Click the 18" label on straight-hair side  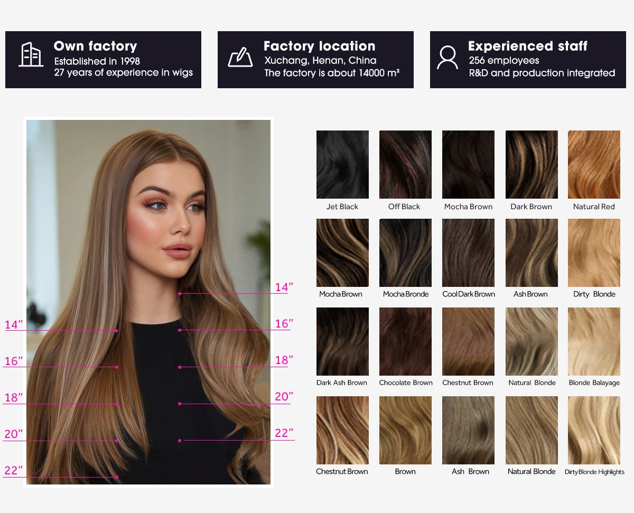[14, 398]
